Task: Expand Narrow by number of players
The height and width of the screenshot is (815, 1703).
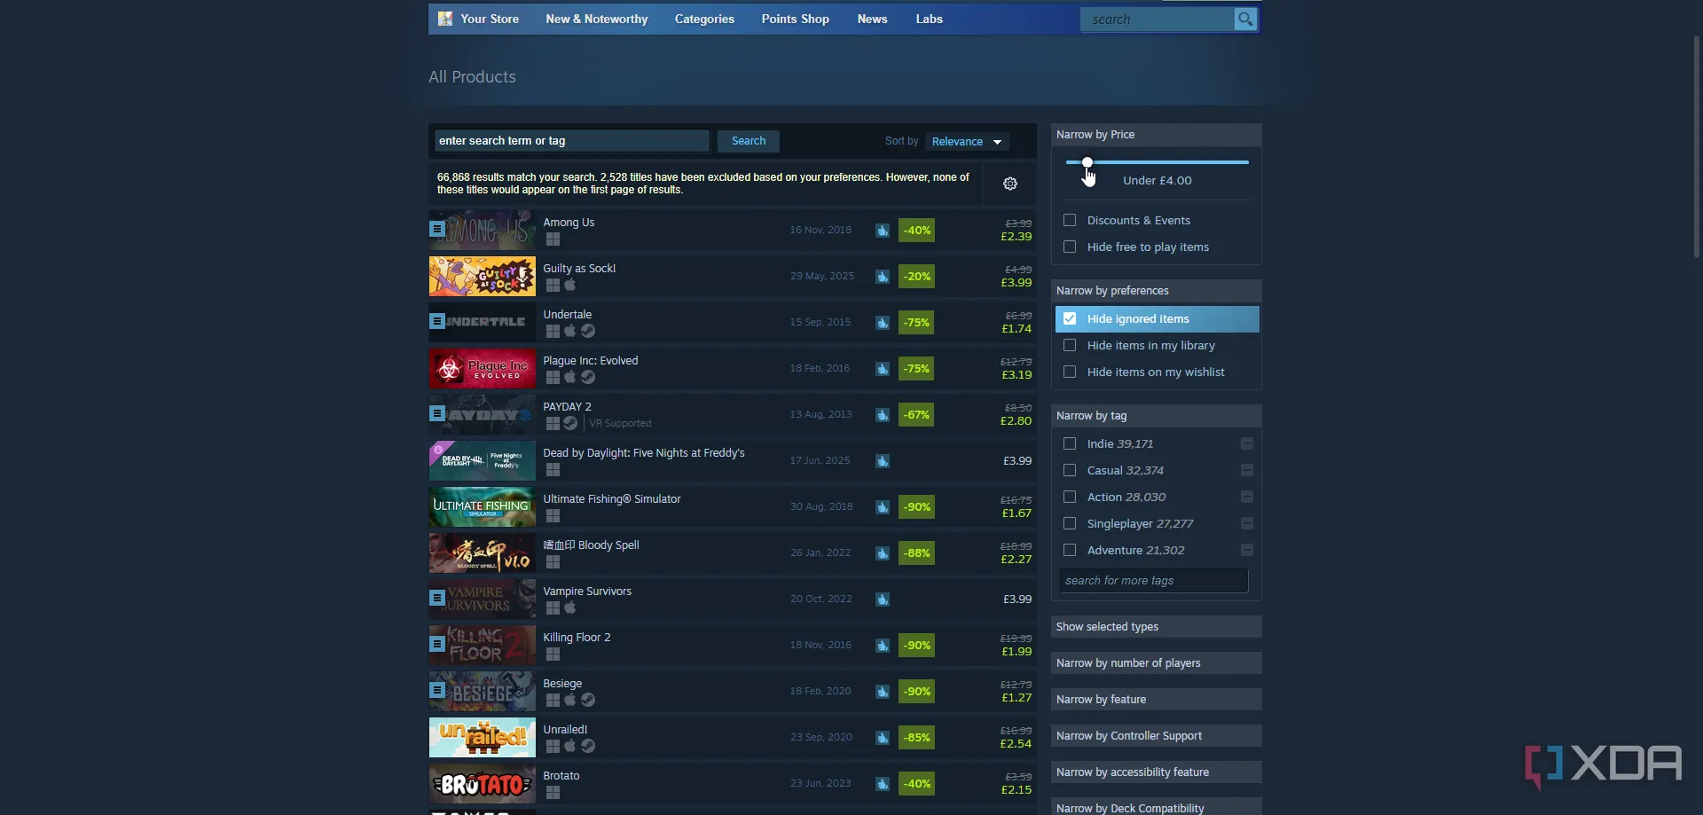Action: click(x=1155, y=663)
